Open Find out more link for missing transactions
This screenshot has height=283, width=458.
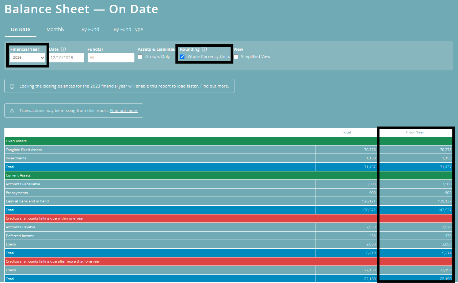pyautogui.click(x=124, y=111)
